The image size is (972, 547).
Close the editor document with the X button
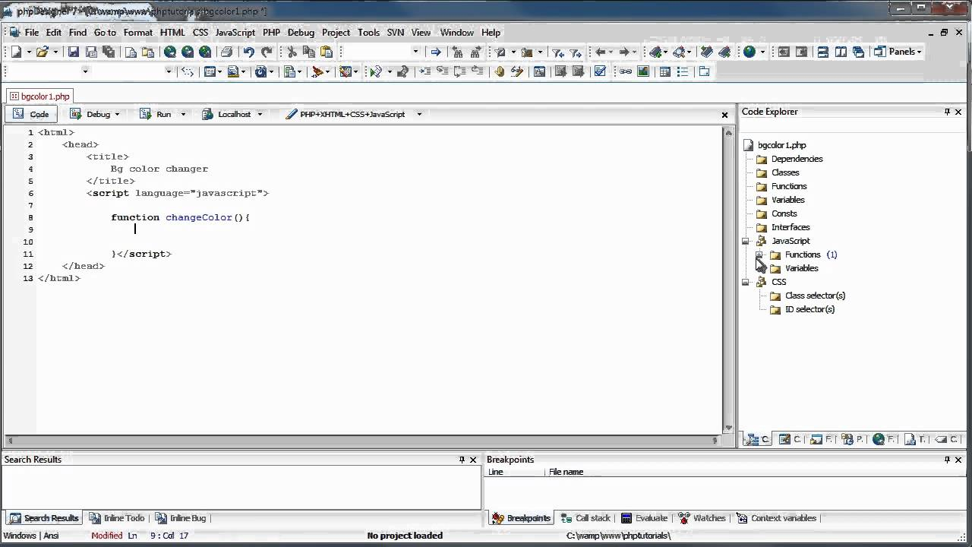(x=724, y=115)
